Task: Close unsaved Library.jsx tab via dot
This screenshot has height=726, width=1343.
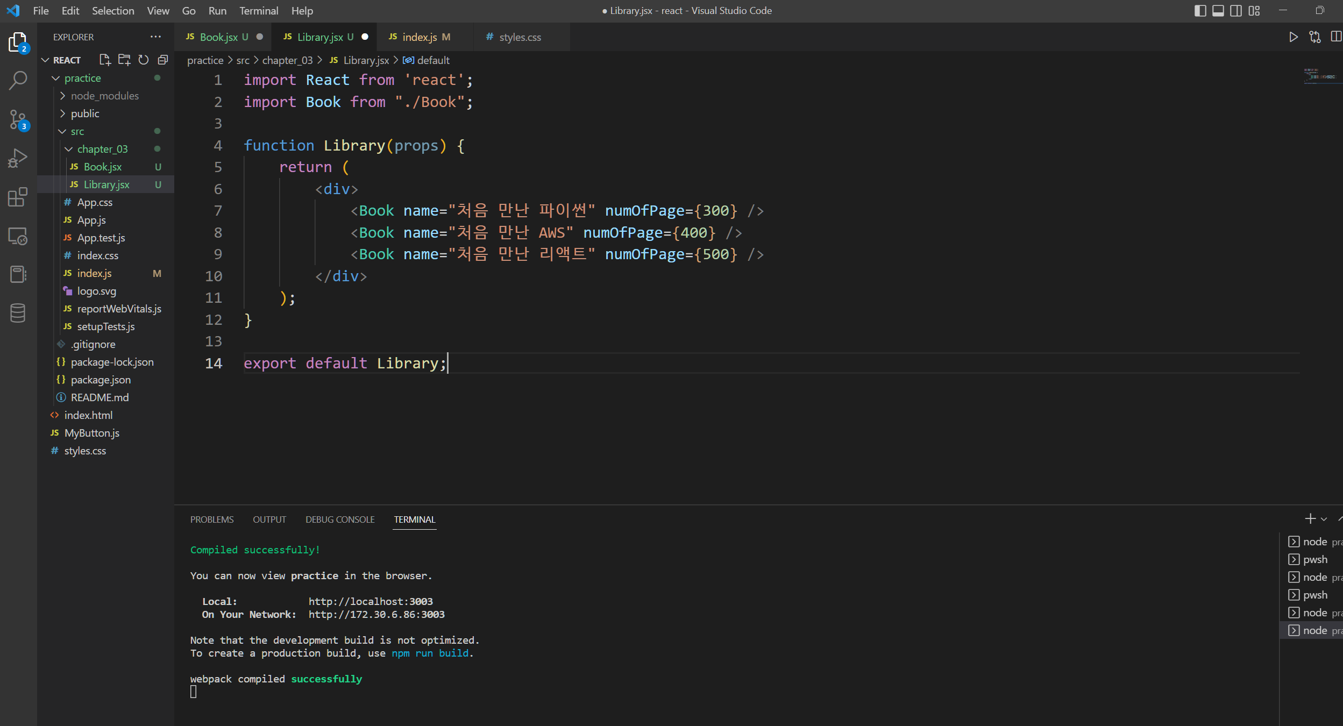Action: pyautogui.click(x=365, y=37)
